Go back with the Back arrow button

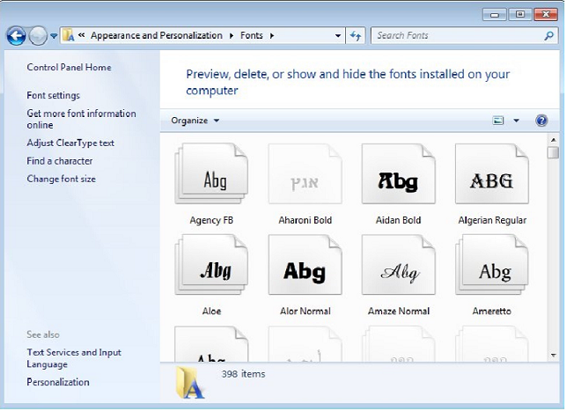[x=16, y=36]
